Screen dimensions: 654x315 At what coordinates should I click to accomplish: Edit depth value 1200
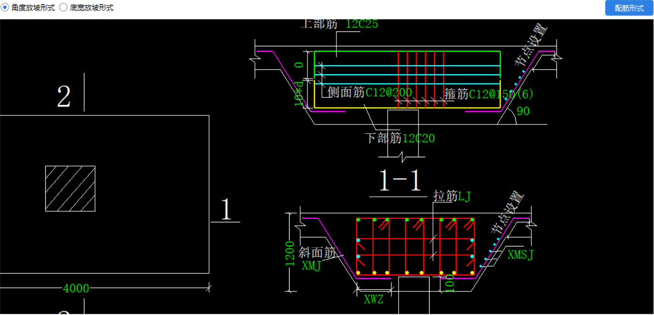(290, 253)
